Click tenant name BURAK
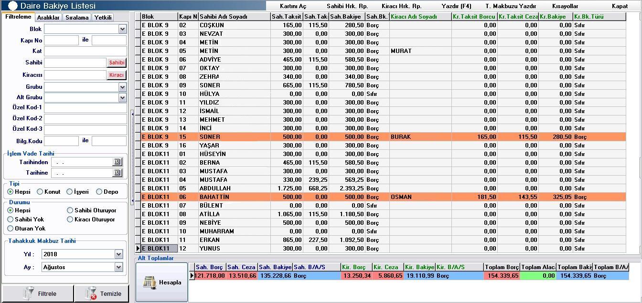This screenshot has width=642, height=303. [401, 137]
